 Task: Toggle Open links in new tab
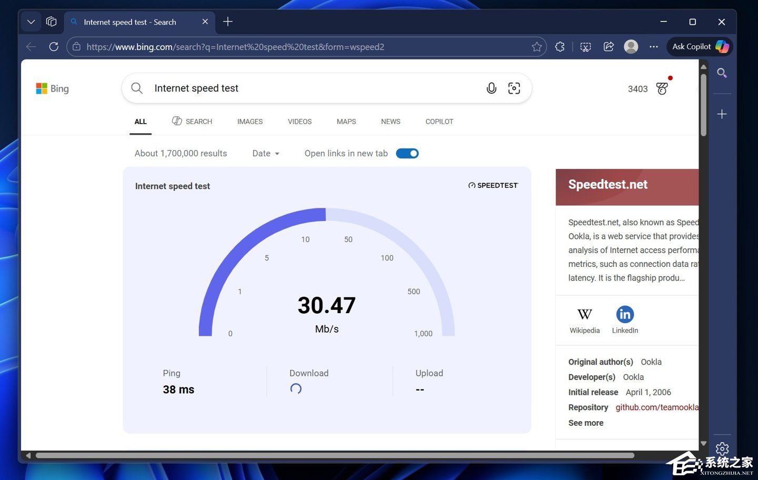pos(407,154)
